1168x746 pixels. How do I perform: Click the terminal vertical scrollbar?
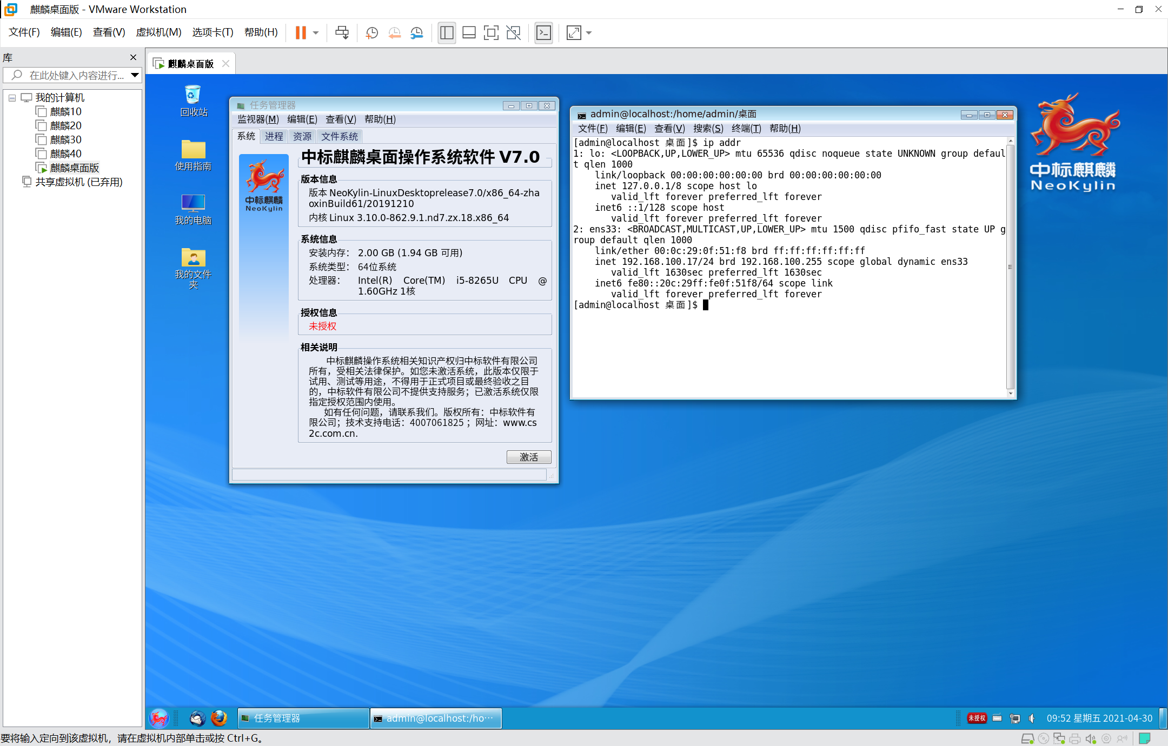(x=1010, y=267)
